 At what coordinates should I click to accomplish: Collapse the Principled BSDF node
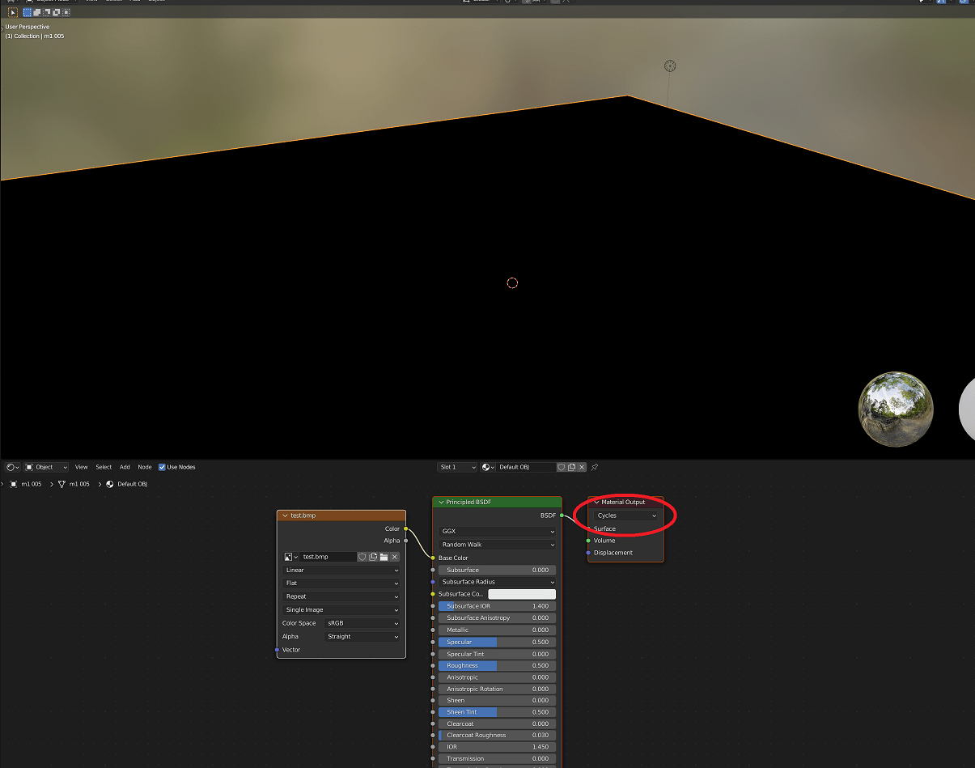(x=441, y=503)
